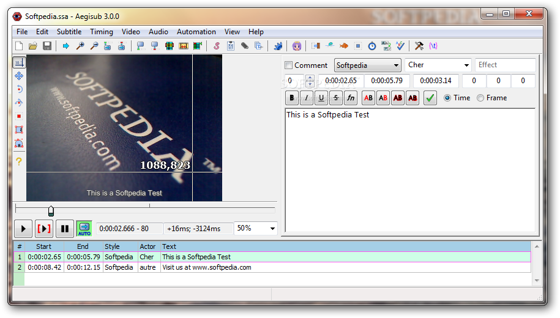Viewport: 560px width, 318px height.
Task: Open Shift Times tool
Action: pyautogui.click(x=315, y=46)
